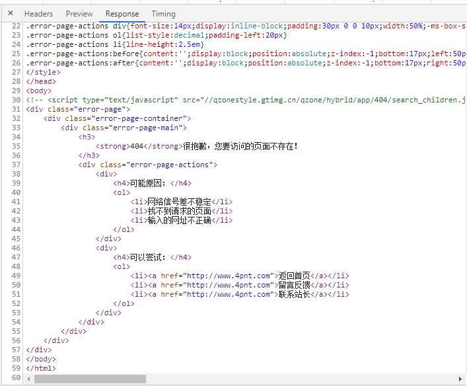Open the Preview tab
This screenshot has height=386, width=467.
point(79,14)
